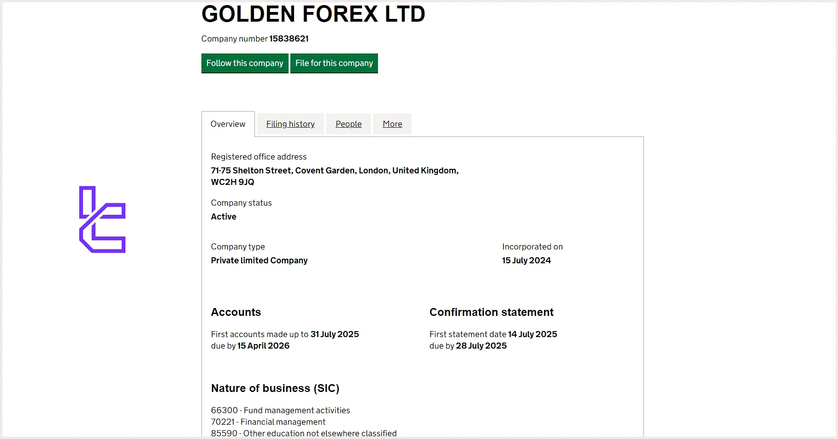The width and height of the screenshot is (838, 439).
Task: Click the statement due date 28 July 2025
Action: tap(481, 346)
